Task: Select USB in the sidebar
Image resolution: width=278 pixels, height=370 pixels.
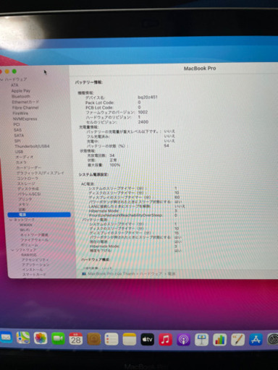Action: click(x=20, y=152)
